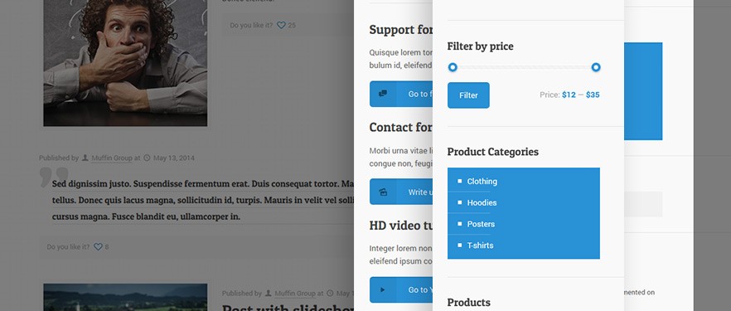The height and width of the screenshot is (311, 731).
Task: Click the left minimum price slider handle
Action: (x=453, y=67)
